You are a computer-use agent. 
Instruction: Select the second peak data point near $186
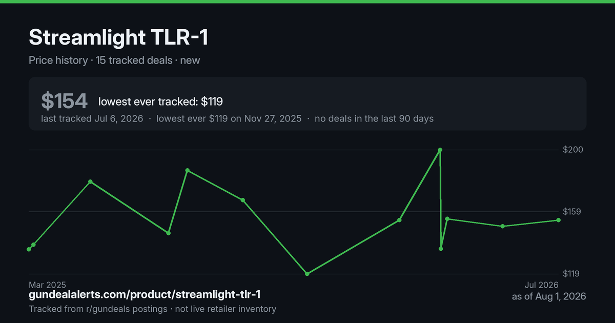[x=188, y=170]
